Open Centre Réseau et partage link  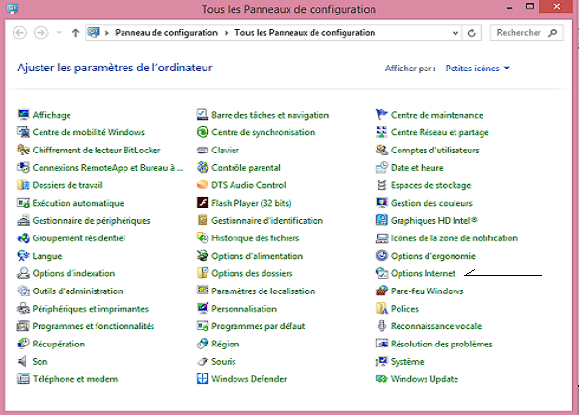click(x=440, y=132)
